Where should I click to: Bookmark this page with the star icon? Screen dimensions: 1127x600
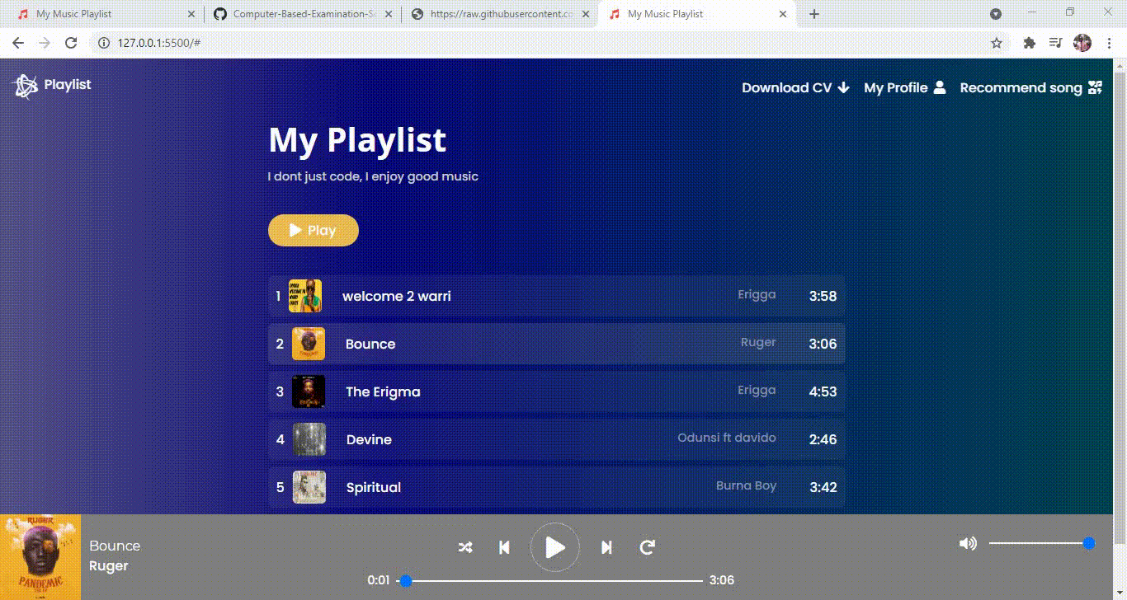997,43
